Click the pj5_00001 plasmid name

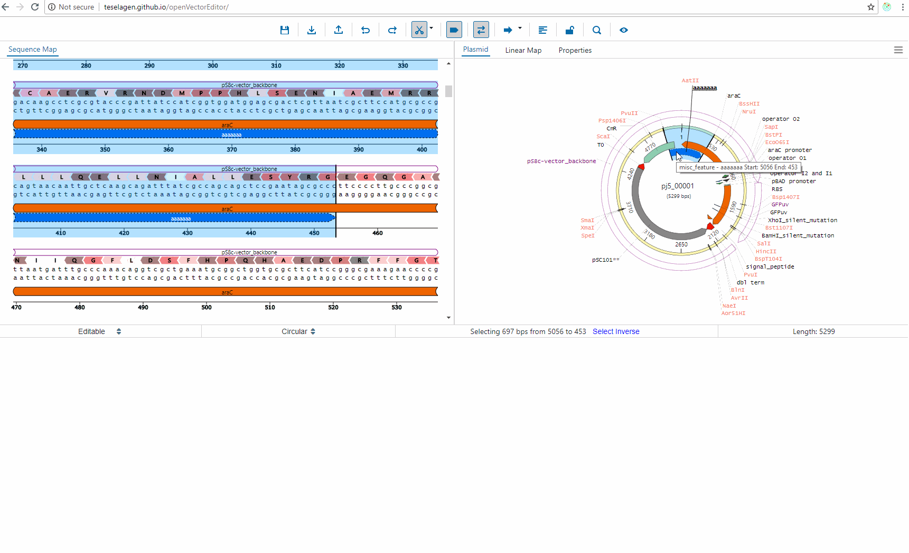(x=678, y=186)
